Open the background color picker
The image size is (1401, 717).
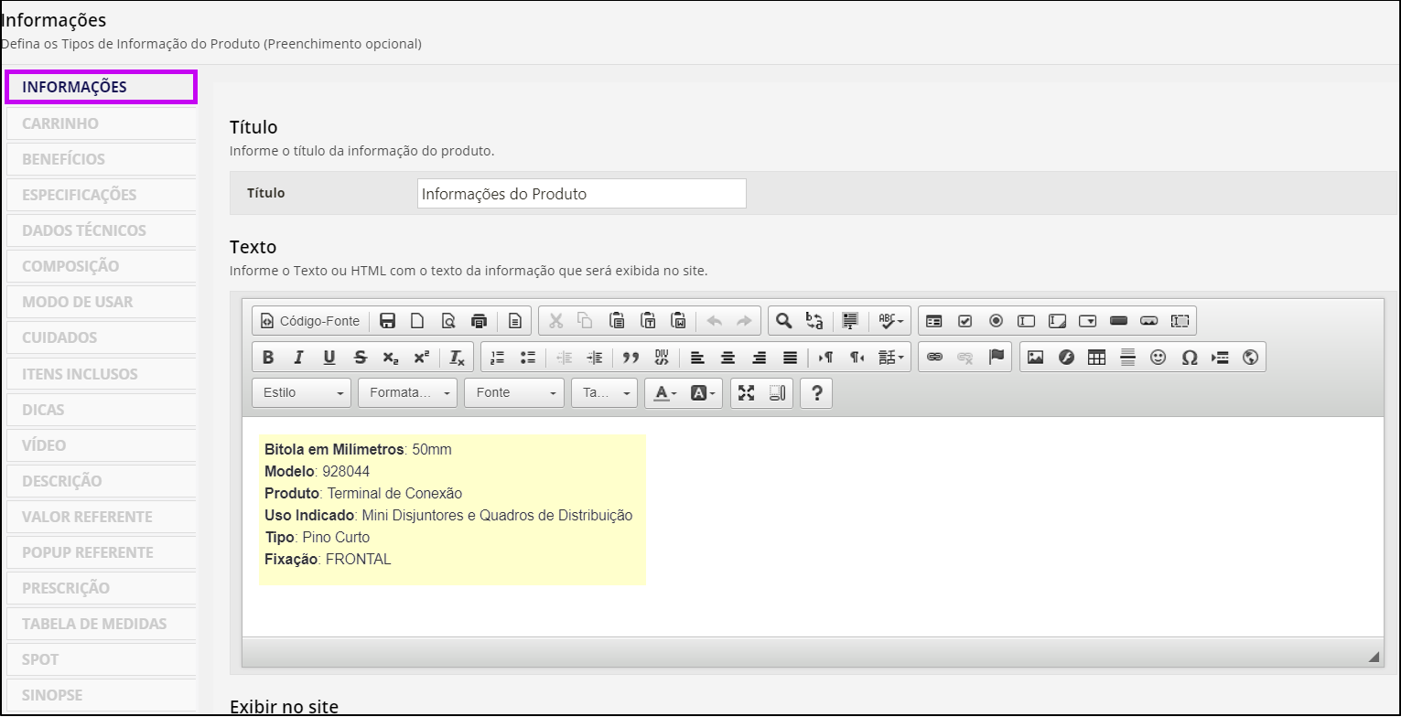pos(702,393)
